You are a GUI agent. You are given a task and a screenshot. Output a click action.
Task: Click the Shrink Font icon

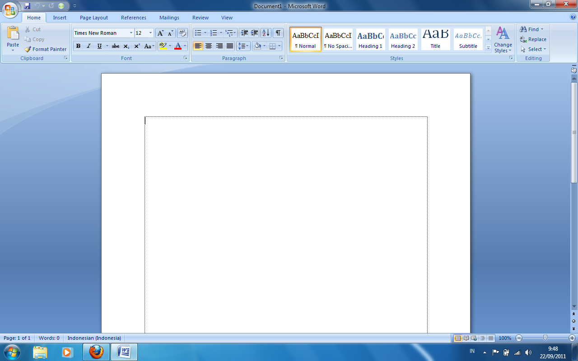(x=171, y=33)
